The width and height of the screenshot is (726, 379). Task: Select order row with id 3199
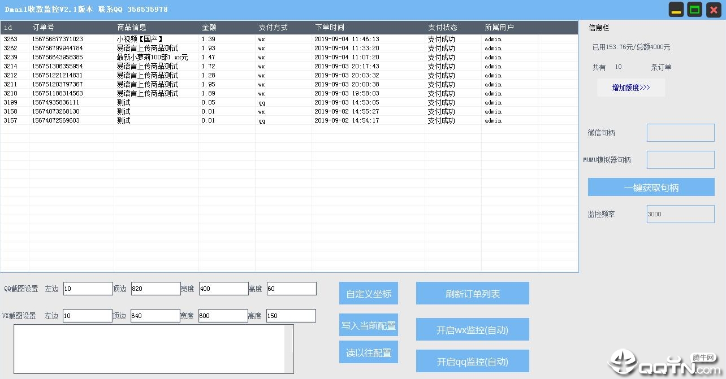coord(289,102)
